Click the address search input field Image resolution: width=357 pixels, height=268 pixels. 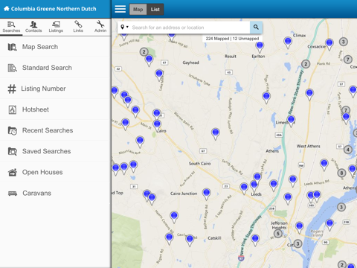click(x=190, y=28)
